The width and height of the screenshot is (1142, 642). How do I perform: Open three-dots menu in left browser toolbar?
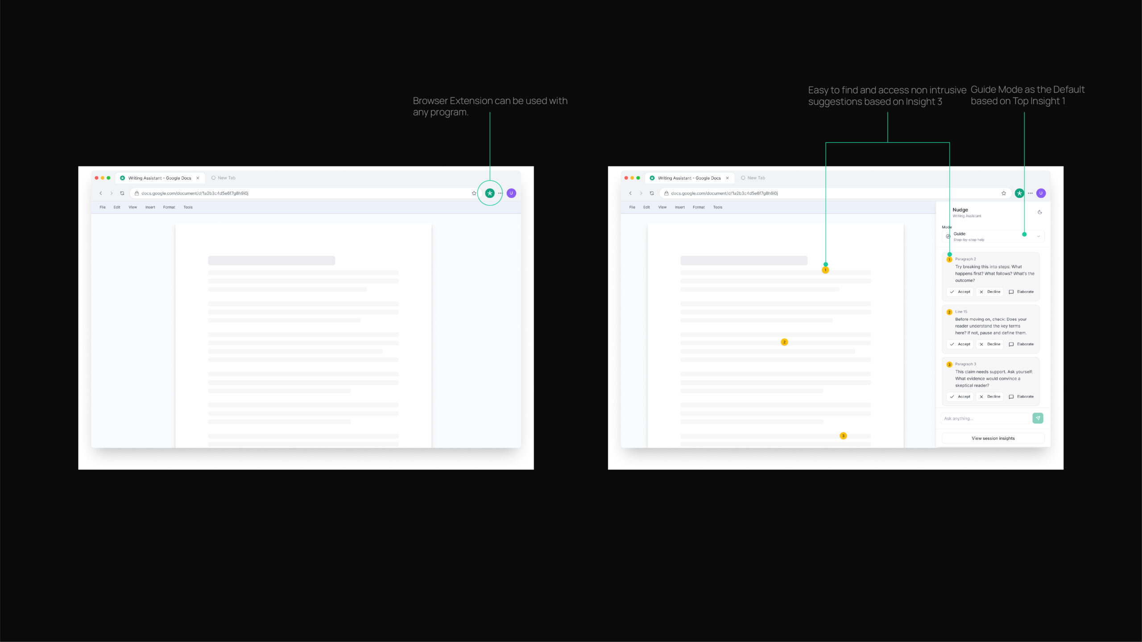click(500, 193)
